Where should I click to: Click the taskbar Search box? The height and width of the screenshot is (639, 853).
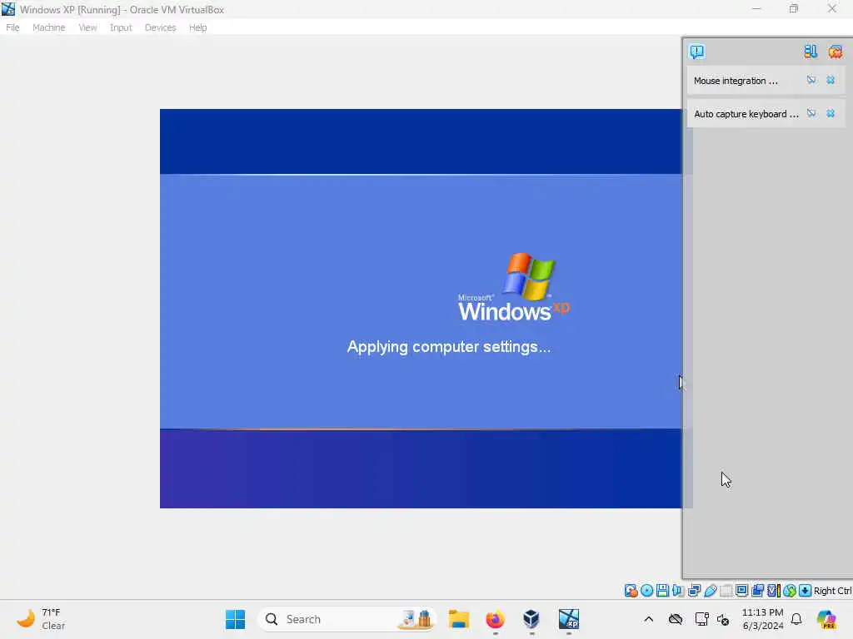click(347, 619)
